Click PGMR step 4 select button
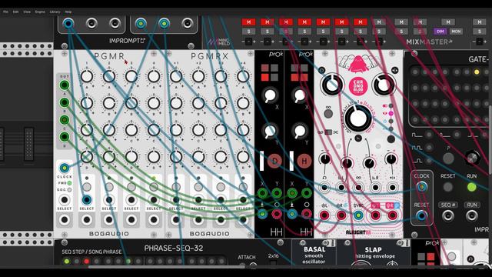Viewport: 492px width, 277px height. pos(154,187)
